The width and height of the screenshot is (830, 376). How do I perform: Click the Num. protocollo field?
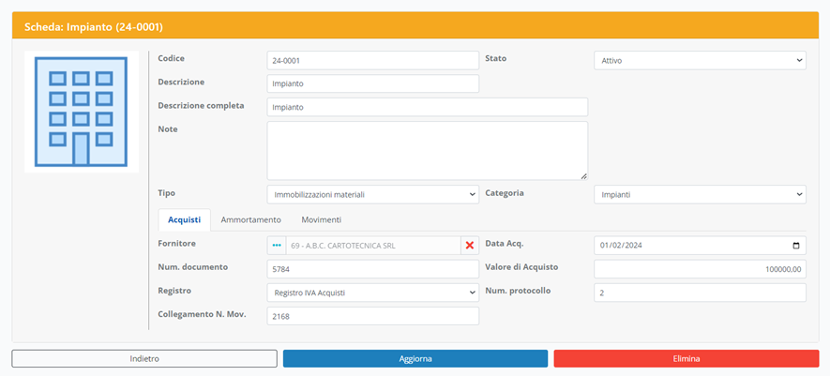pyautogui.click(x=700, y=293)
